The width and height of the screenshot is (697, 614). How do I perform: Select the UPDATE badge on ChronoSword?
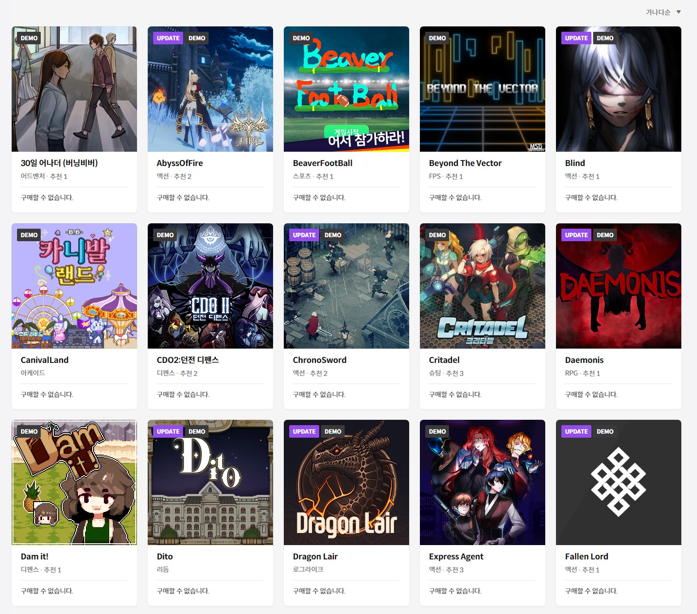click(x=304, y=235)
